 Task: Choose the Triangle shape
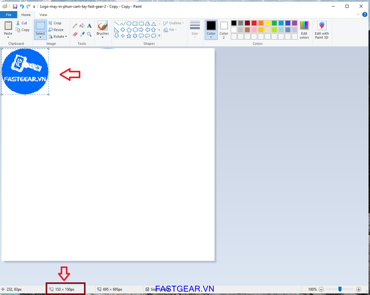pos(154,23)
